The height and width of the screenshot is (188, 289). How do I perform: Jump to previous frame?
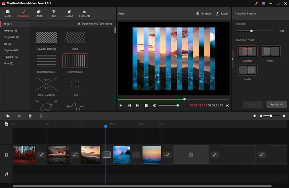click(x=129, y=105)
